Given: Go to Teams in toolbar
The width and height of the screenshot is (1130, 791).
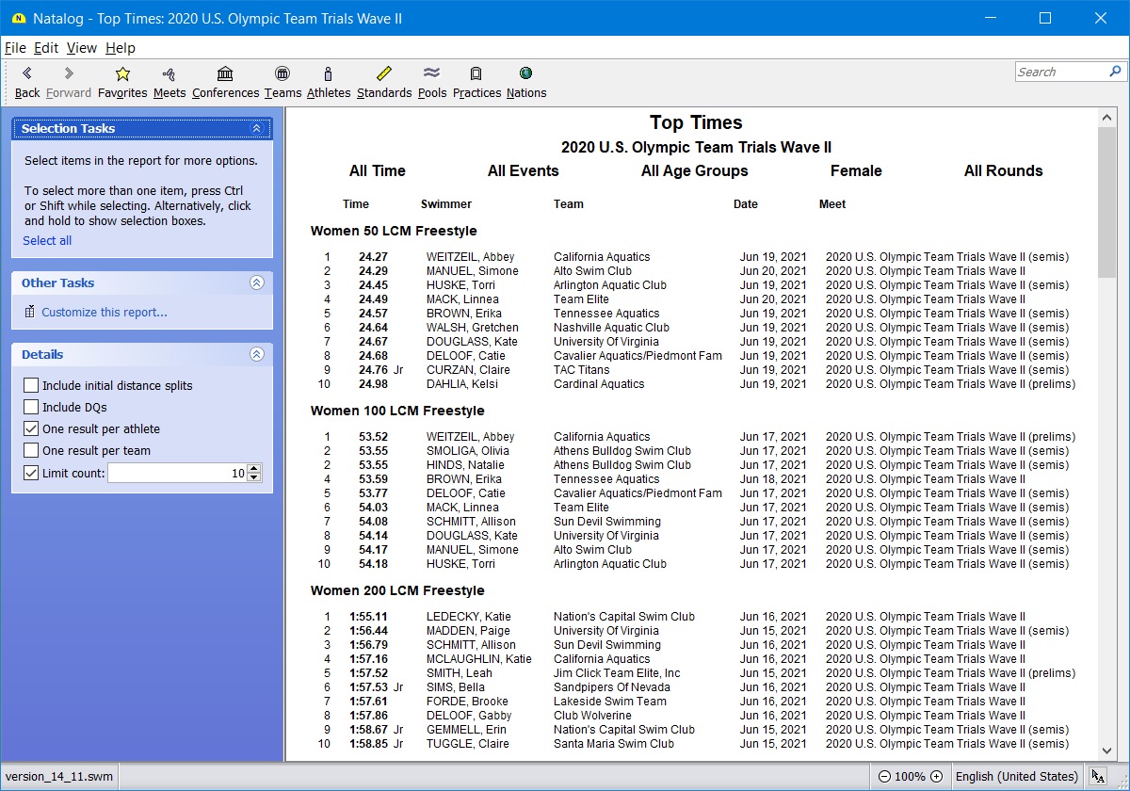Looking at the screenshot, I should (x=282, y=82).
